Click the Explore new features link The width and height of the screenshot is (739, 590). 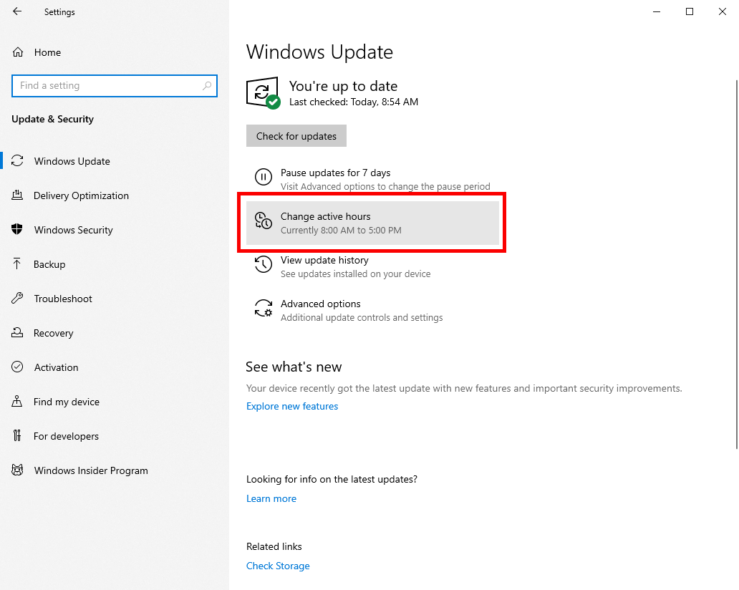click(292, 406)
